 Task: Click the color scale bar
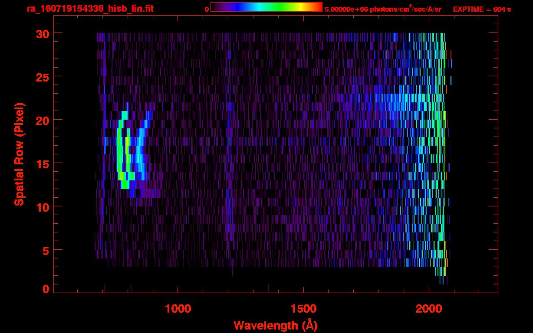pos(266,7)
